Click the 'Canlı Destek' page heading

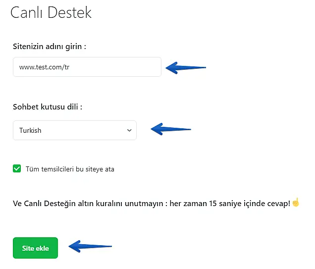[51, 12]
